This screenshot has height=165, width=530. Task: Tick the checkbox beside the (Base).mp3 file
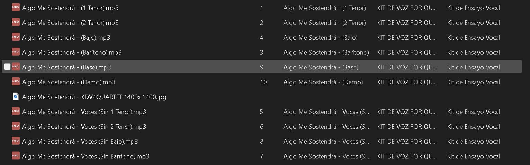click(7, 67)
